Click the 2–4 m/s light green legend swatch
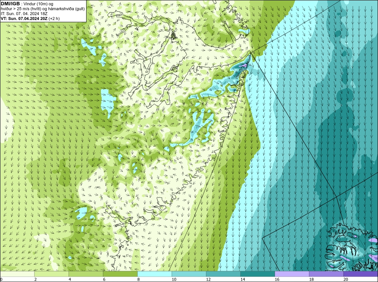 (x=51, y=274)
